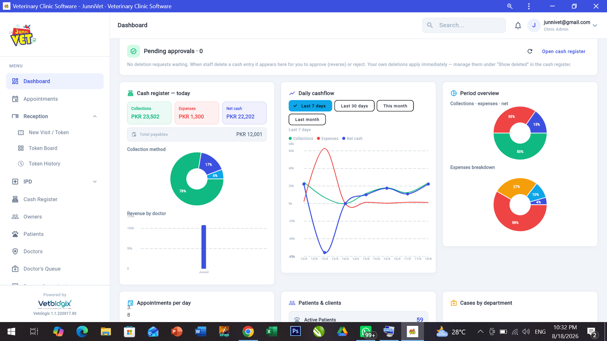Click the title bar search magnifier icon
The height and width of the screenshot is (341, 607).
tap(510, 6)
